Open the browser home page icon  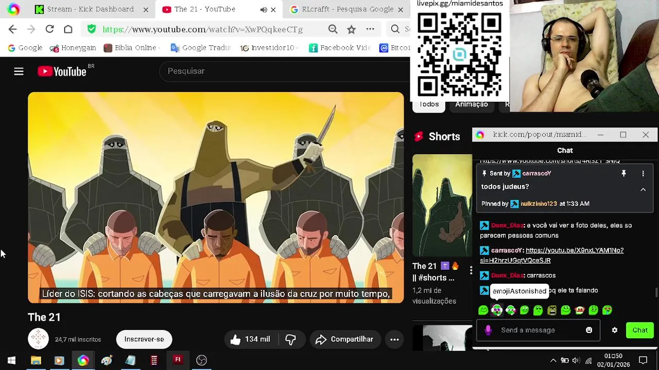click(x=68, y=29)
